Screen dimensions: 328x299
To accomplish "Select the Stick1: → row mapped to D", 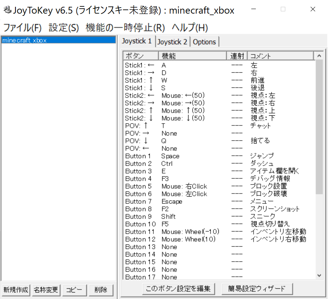I will tap(219, 73).
